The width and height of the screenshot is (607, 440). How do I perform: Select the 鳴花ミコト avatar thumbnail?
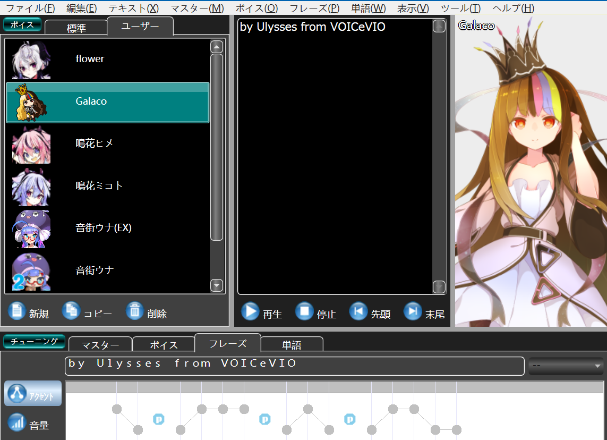pos(31,187)
